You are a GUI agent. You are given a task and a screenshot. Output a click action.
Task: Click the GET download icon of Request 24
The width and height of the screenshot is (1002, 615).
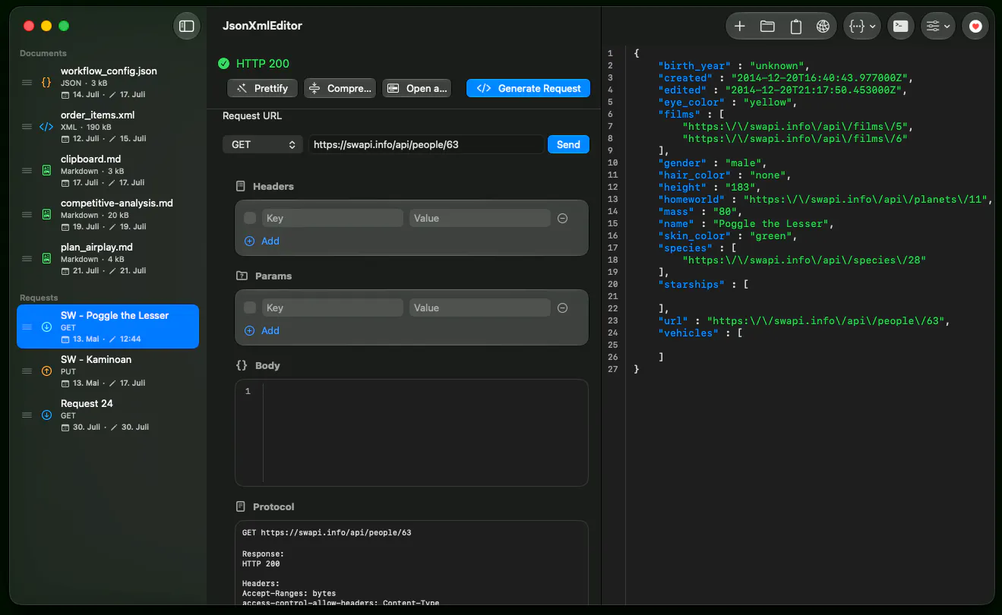(x=46, y=415)
